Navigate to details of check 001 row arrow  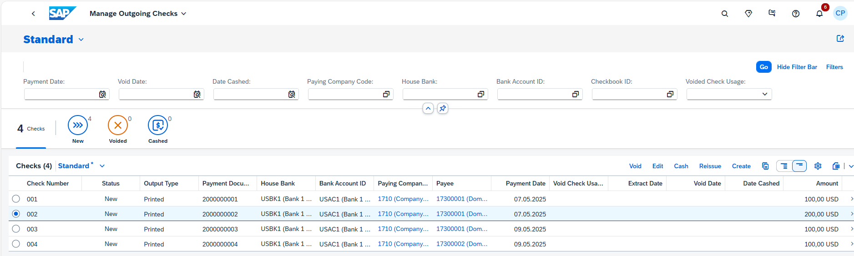click(x=851, y=199)
